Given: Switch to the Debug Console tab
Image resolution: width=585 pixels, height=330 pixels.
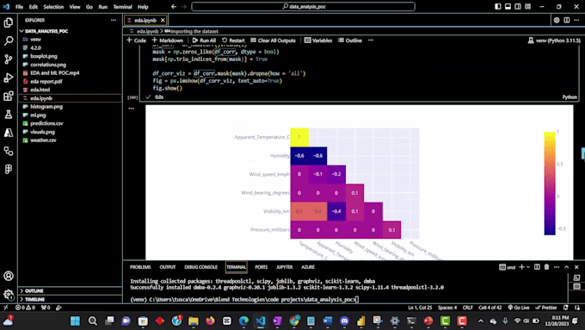Looking at the screenshot, I should [x=200, y=267].
